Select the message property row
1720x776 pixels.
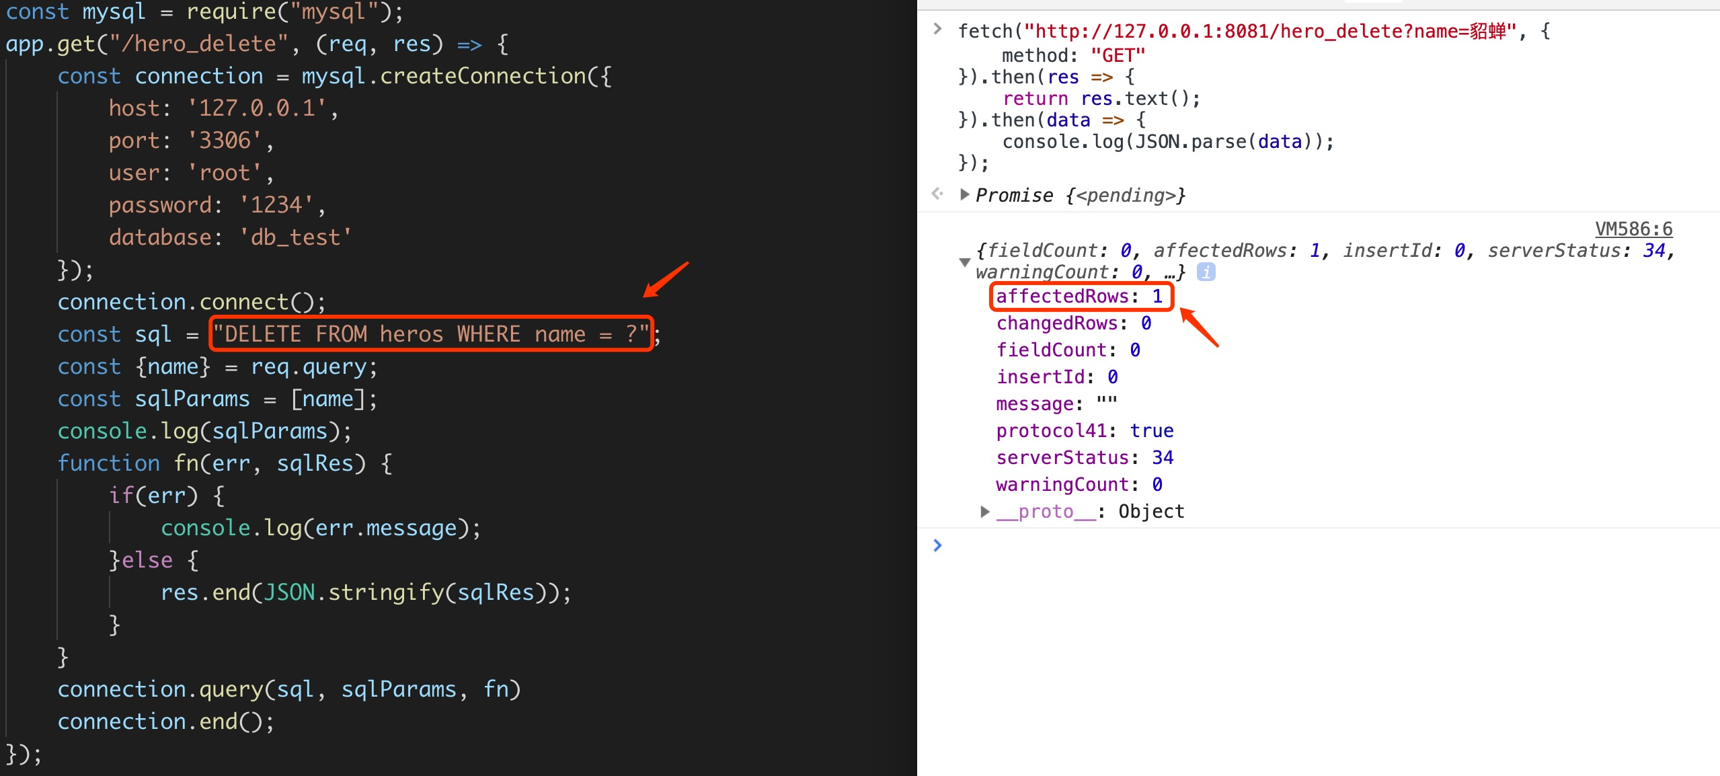tap(1056, 404)
